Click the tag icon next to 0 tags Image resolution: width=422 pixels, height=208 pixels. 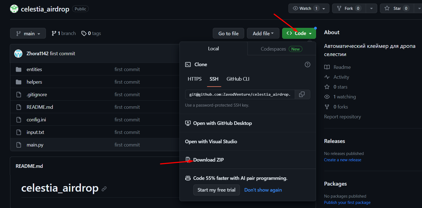(84, 33)
